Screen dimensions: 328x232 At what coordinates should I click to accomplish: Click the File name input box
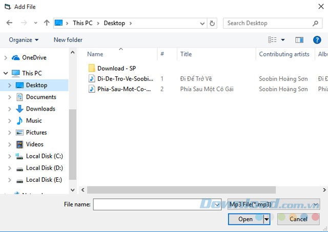(x=154, y=204)
